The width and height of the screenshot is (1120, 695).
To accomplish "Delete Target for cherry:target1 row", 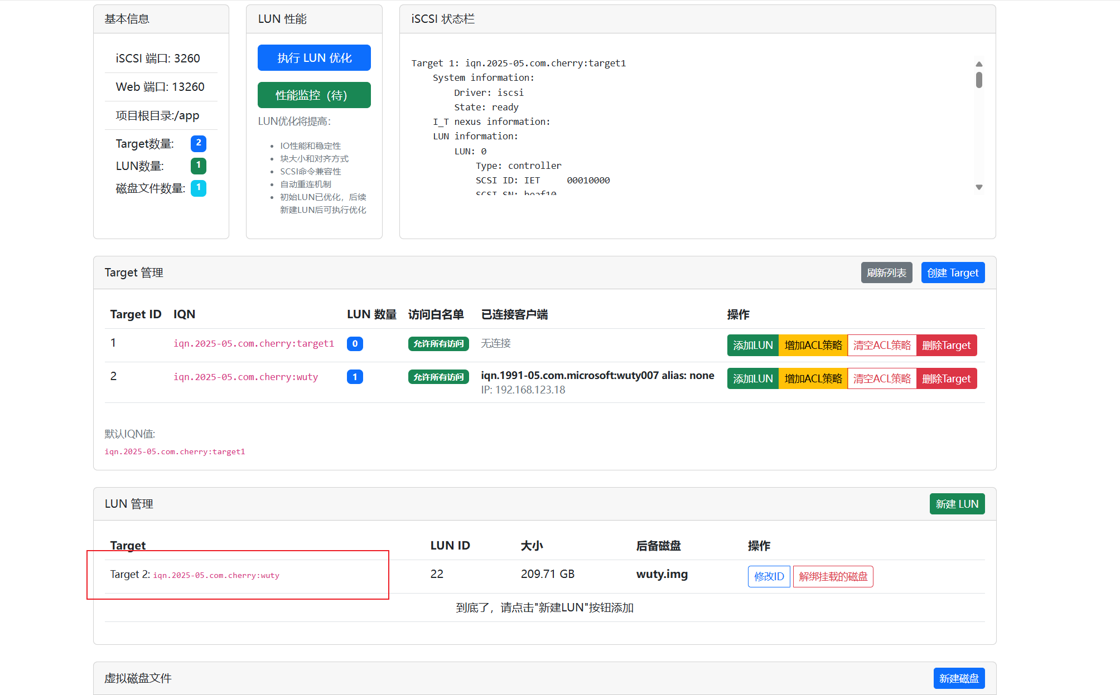I will point(946,345).
